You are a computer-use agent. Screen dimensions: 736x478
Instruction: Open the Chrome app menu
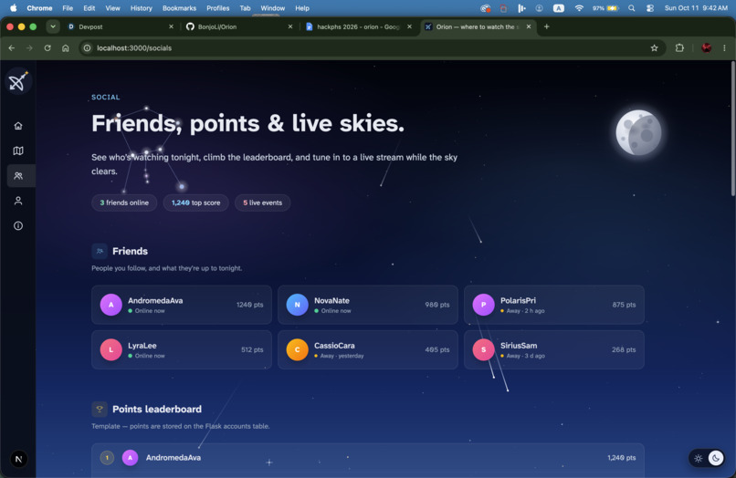39,8
